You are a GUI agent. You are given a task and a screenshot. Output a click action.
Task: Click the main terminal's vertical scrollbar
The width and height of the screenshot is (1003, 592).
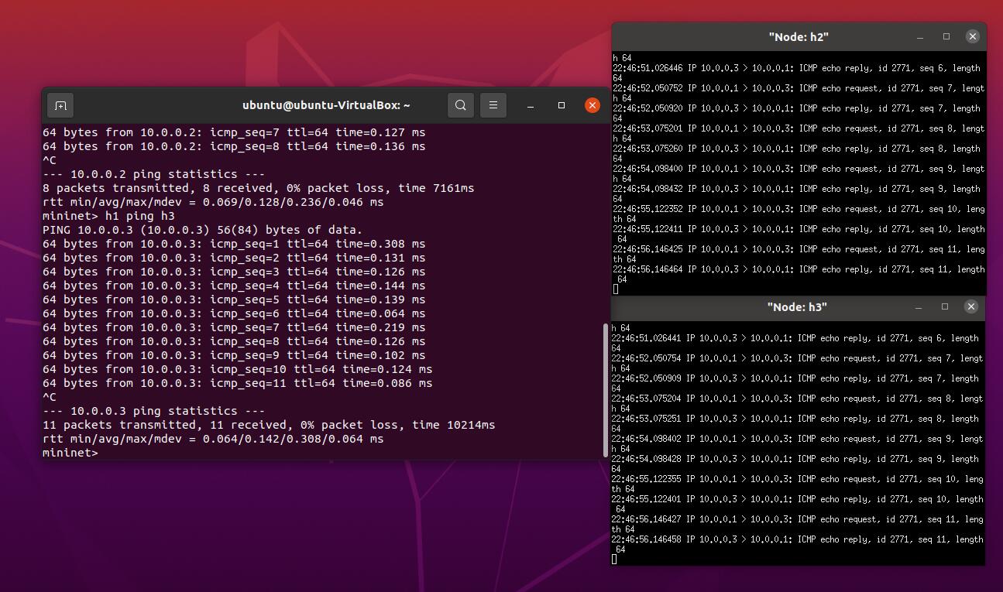point(606,390)
